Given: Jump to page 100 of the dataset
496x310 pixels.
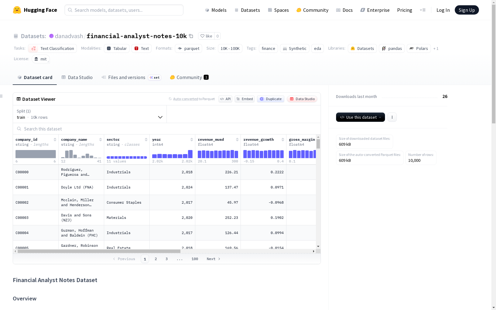Looking at the screenshot, I should (195, 259).
